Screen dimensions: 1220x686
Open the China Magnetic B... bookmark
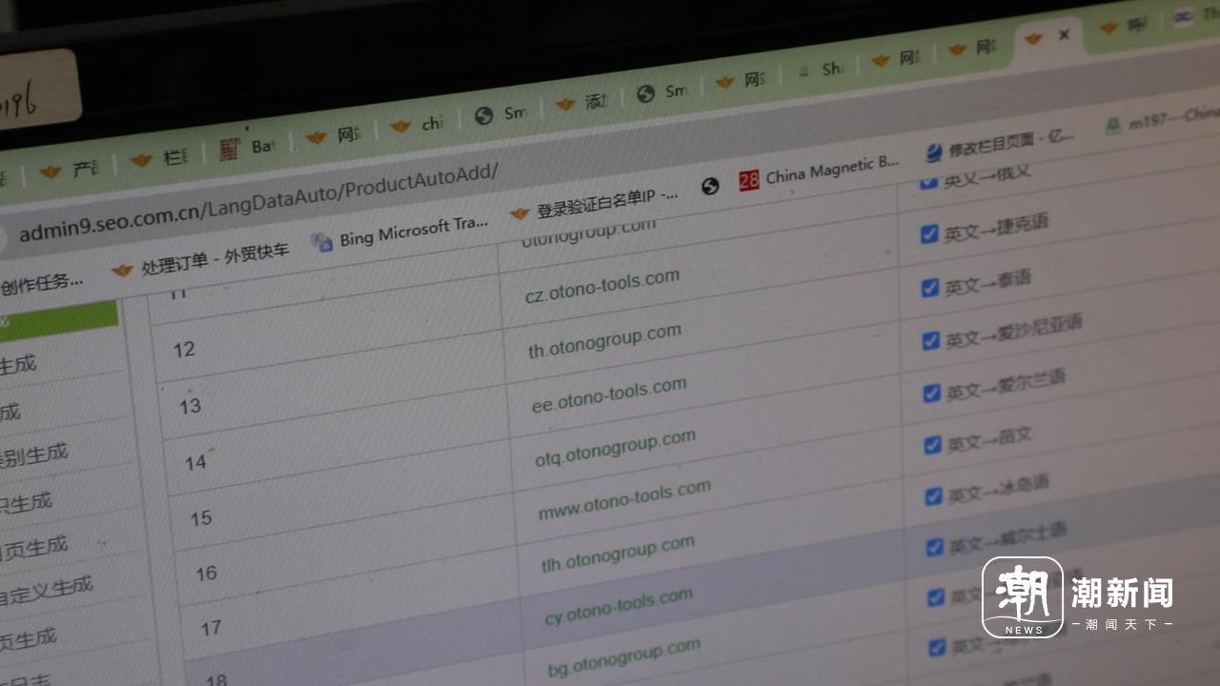[x=820, y=171]
